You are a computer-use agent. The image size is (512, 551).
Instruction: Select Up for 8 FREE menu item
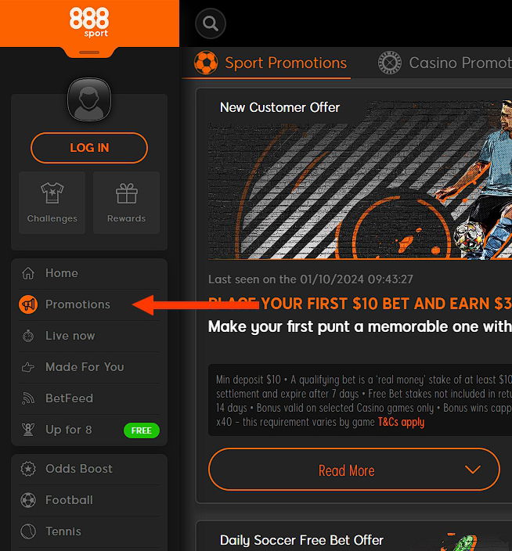(69, 430)
